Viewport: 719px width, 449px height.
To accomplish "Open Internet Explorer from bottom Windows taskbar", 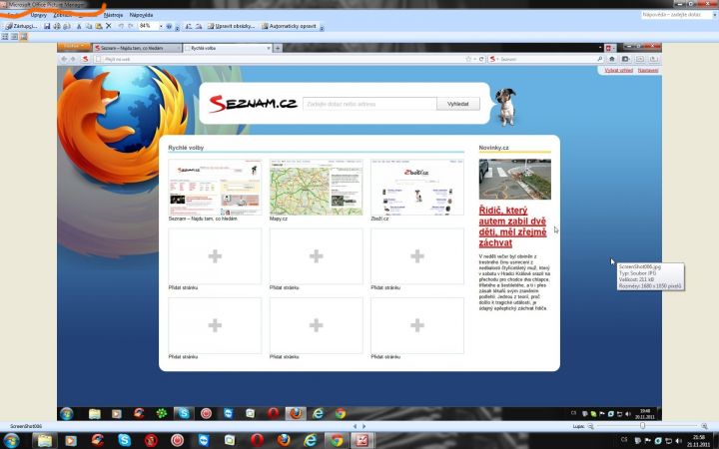I will pos(310,440).
